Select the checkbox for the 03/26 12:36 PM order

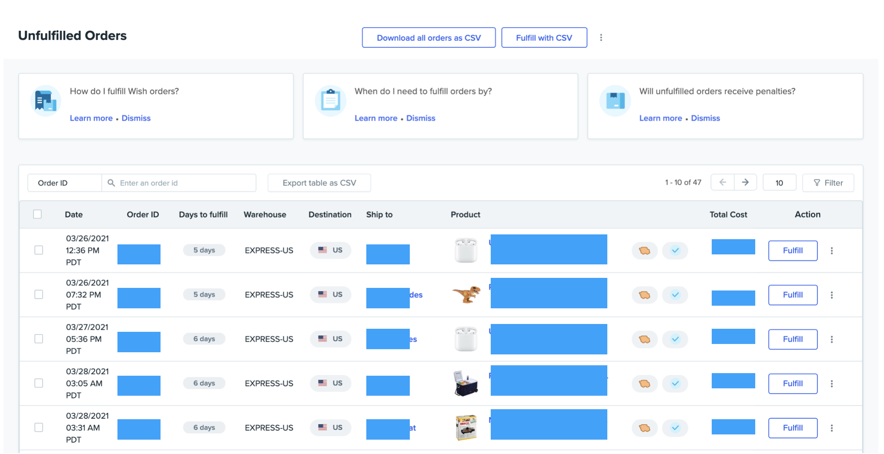point(39,250)
